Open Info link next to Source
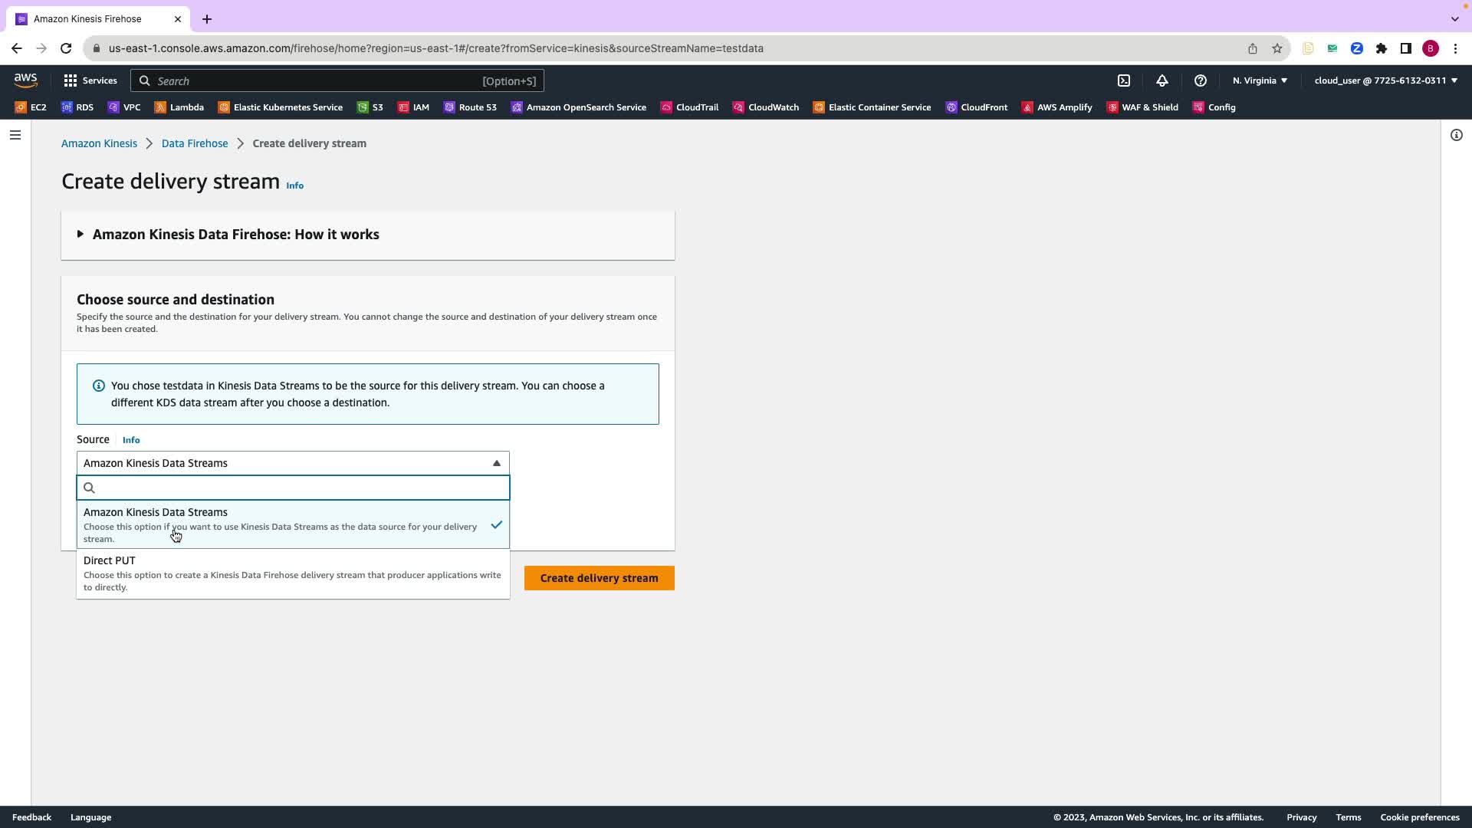The image size is (1472, 828). (x=131, y=440)
